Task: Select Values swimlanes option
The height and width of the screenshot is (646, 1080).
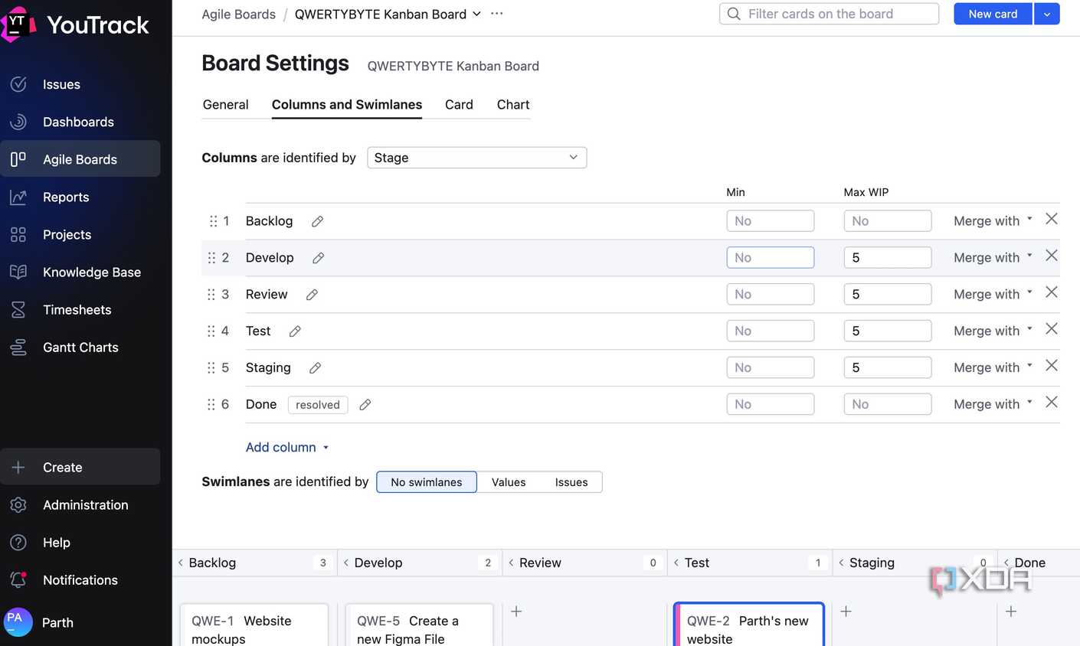Action: (509, 482)
